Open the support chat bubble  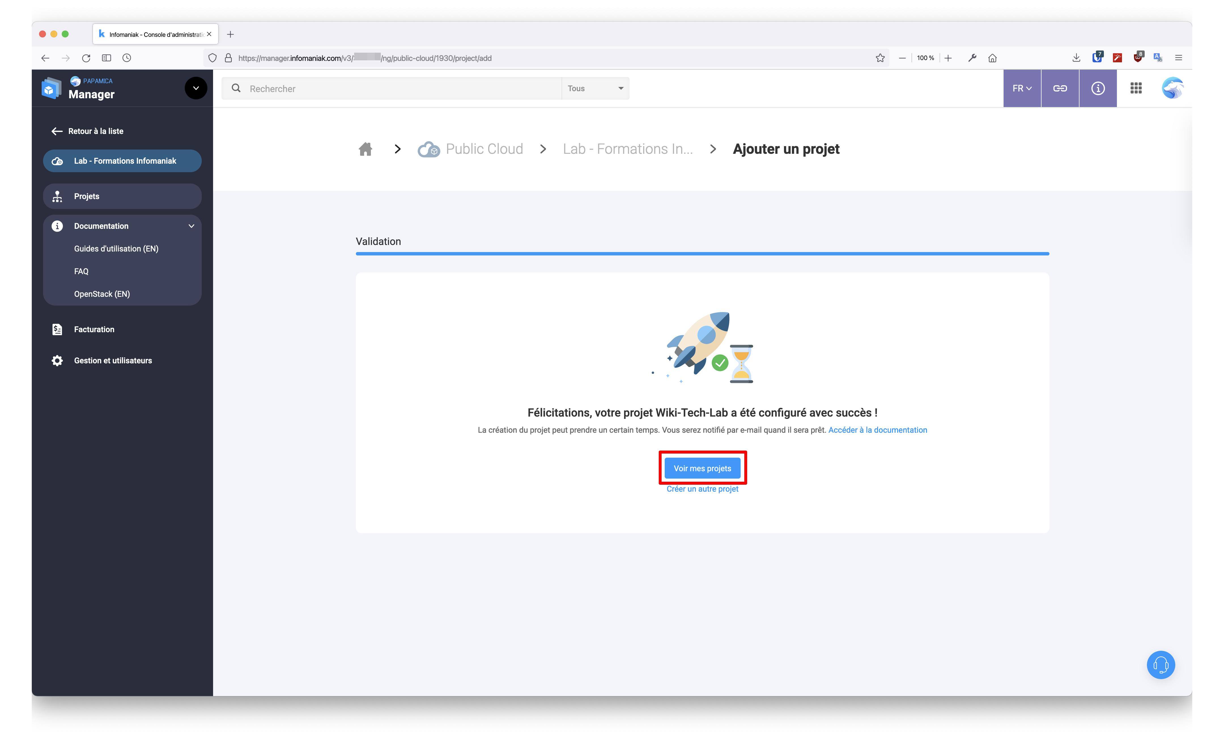[1161, 664]
